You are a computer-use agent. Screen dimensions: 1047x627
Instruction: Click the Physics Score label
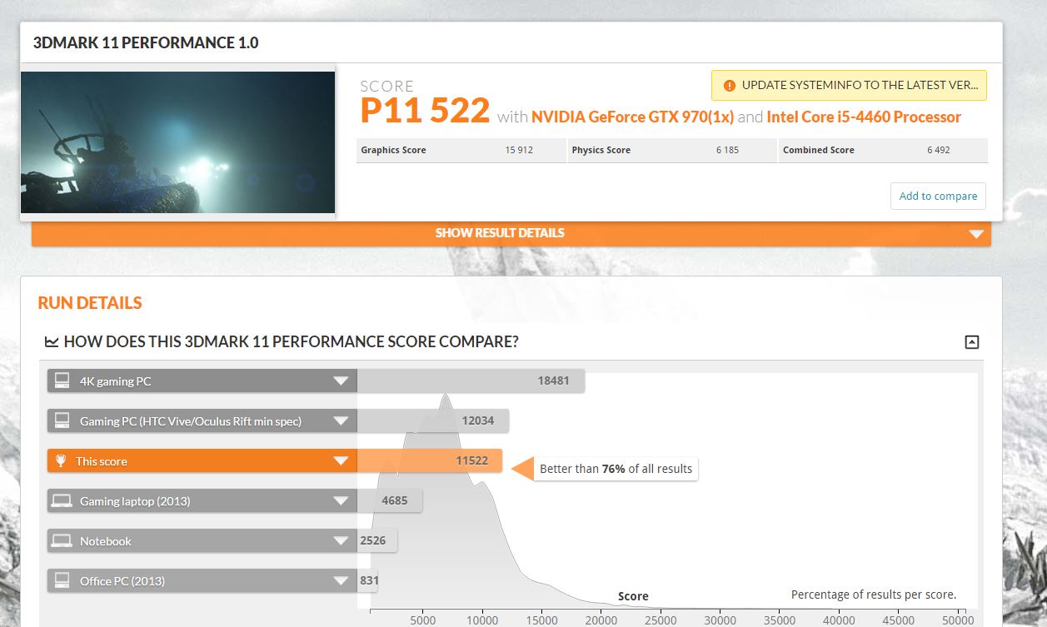click(x=601, y=151)
